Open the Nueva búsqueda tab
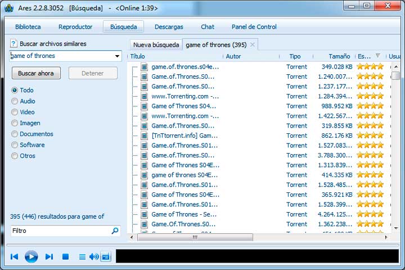This screenshot has width=405, height=270. click(156, 44)
